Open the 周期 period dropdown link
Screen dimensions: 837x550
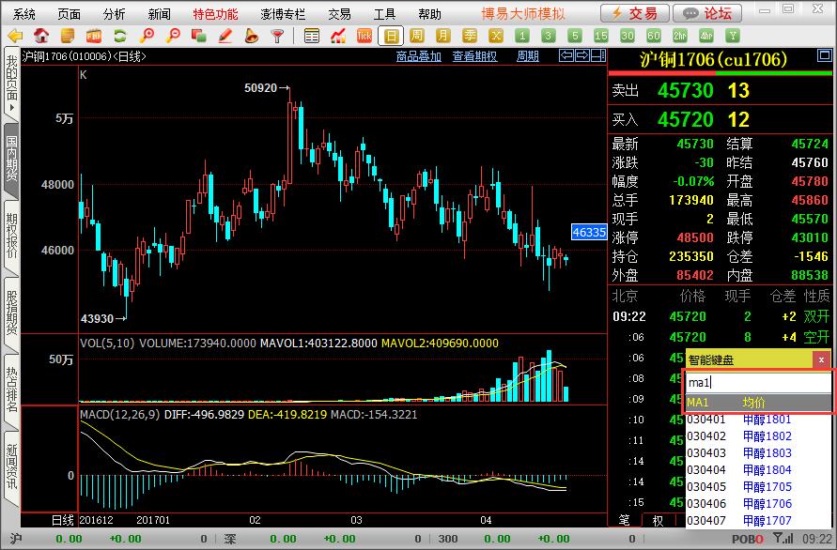pyautogui.click(x=528, y=56)
